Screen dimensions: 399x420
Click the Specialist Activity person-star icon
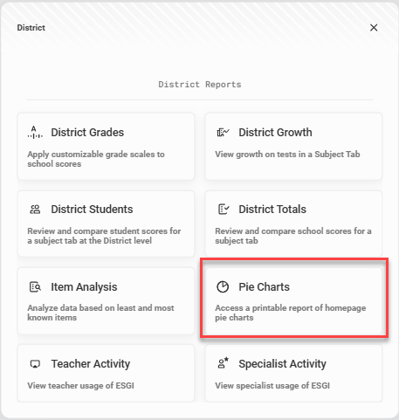tap(224, 363)
